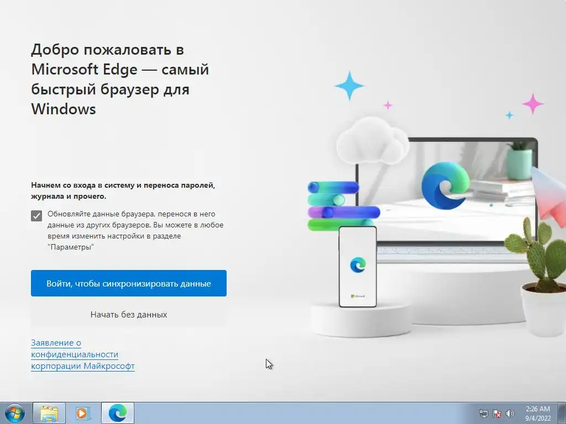Image resolution: width=566 pixels, height=424 pixels.
Task: Click "Войти, чтобы синхронизировать данные" button
Action: pos(128,283)
